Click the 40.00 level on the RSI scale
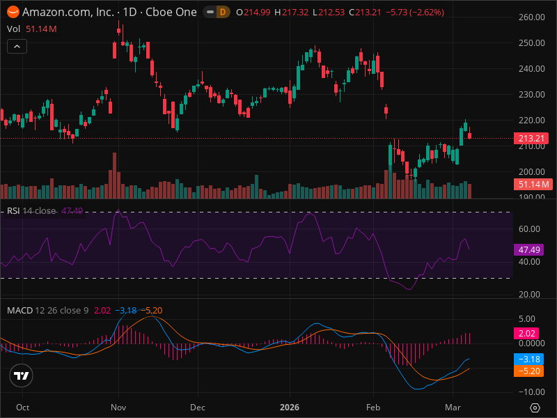Image resolution: width=557 pixels, height=418 pixels. (x=529, y=262)
